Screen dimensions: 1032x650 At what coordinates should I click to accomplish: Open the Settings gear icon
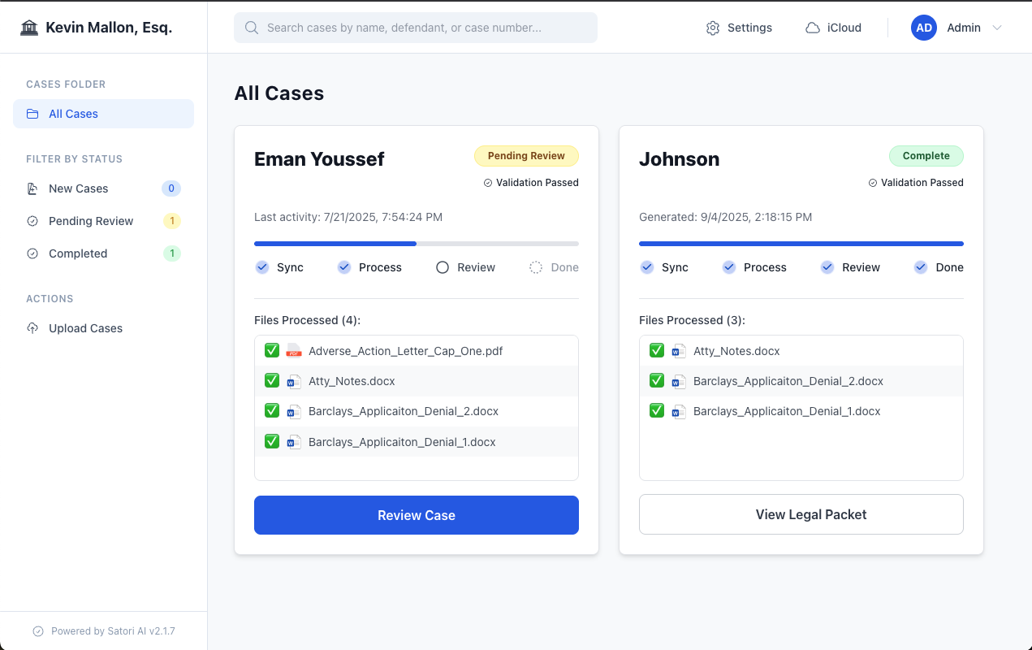pos(713,28)
